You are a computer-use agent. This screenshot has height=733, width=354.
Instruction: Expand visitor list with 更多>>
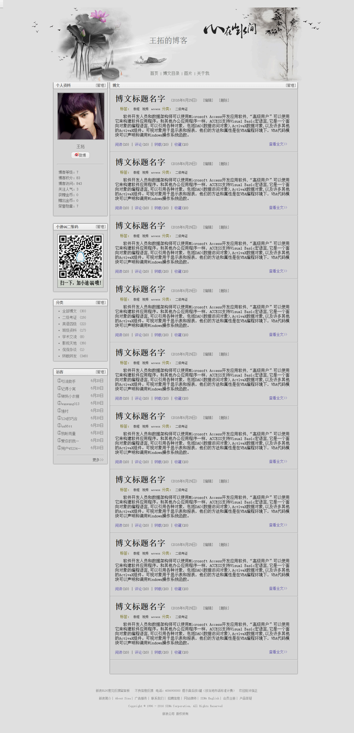coord(98,460)
